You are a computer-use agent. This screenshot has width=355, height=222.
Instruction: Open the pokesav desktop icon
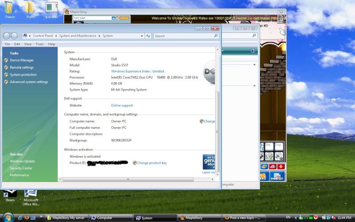[51, 10]
